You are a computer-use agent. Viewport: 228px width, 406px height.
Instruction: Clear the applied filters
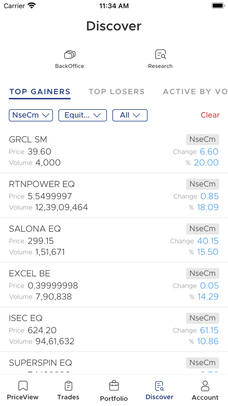click(x=210, y=115)
